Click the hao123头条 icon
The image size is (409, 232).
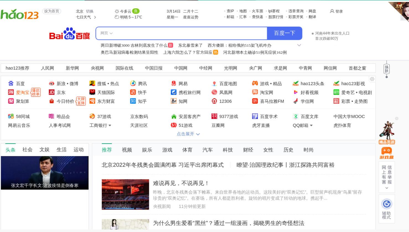[296, 83]
